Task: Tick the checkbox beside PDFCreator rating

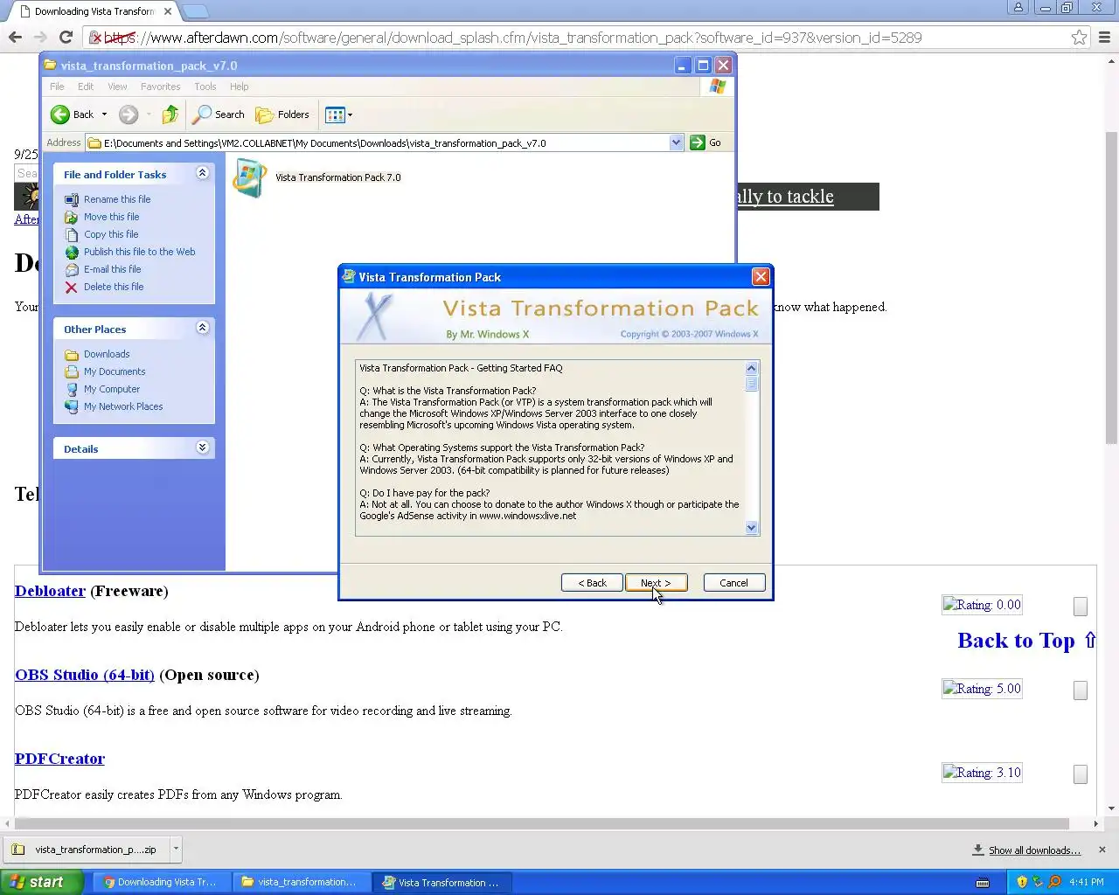Action: pyautogui.click(x=1081, y=774)
